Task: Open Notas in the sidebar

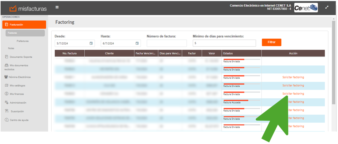Action: (11, 48)
